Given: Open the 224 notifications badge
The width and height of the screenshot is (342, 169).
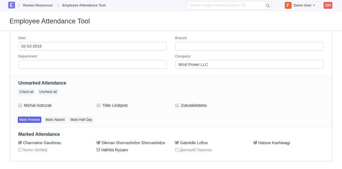Looking at the screenshot, I should (328, 5).
